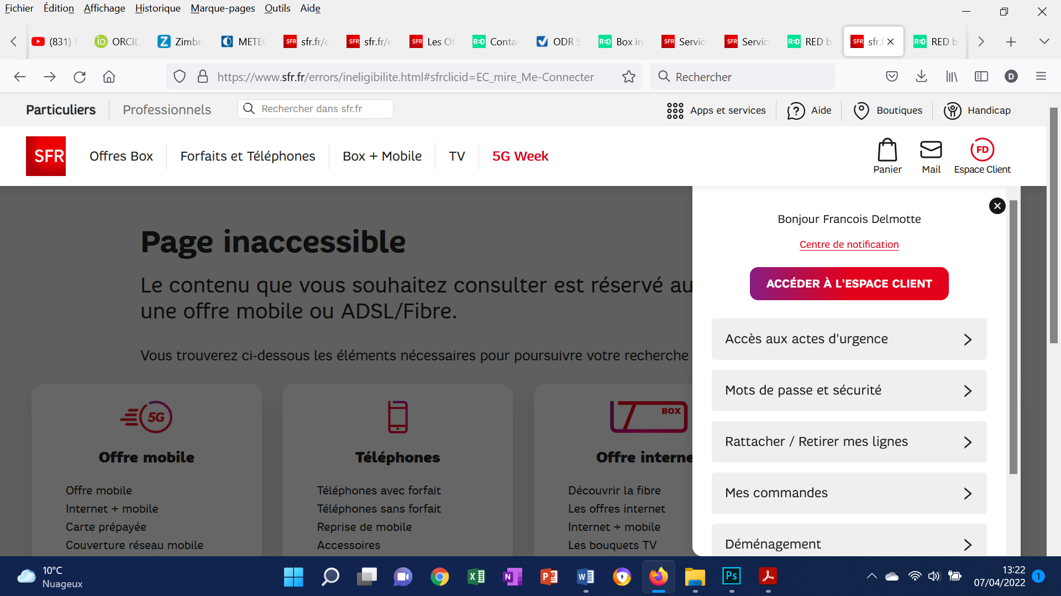This screenshot has width=1061, height=596.
Task: Reload the page with the refresh icon
Action: 79,77
